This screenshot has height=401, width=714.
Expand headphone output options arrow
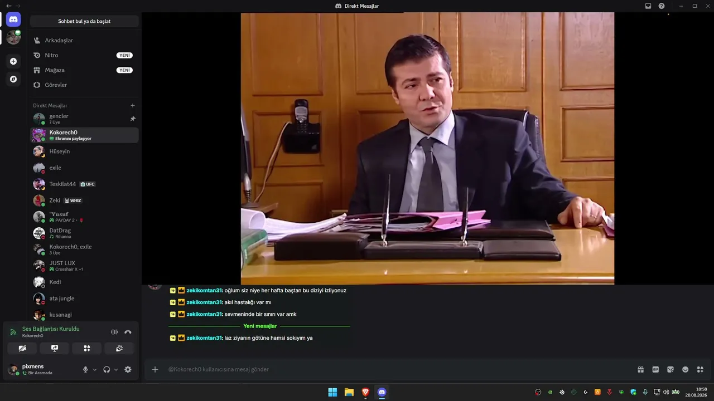[116, 370]
